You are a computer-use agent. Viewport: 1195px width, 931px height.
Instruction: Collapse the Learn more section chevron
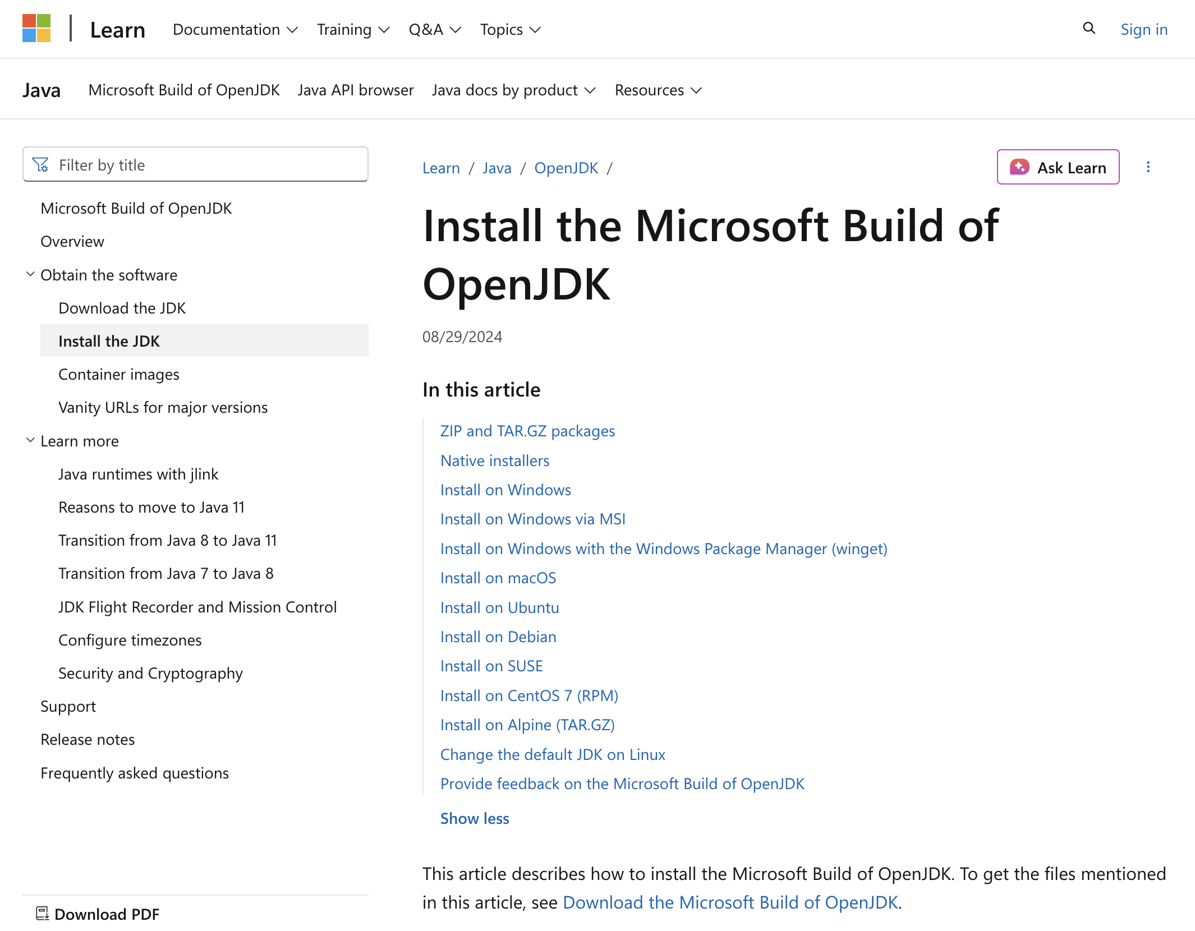(x=30, y=440)
